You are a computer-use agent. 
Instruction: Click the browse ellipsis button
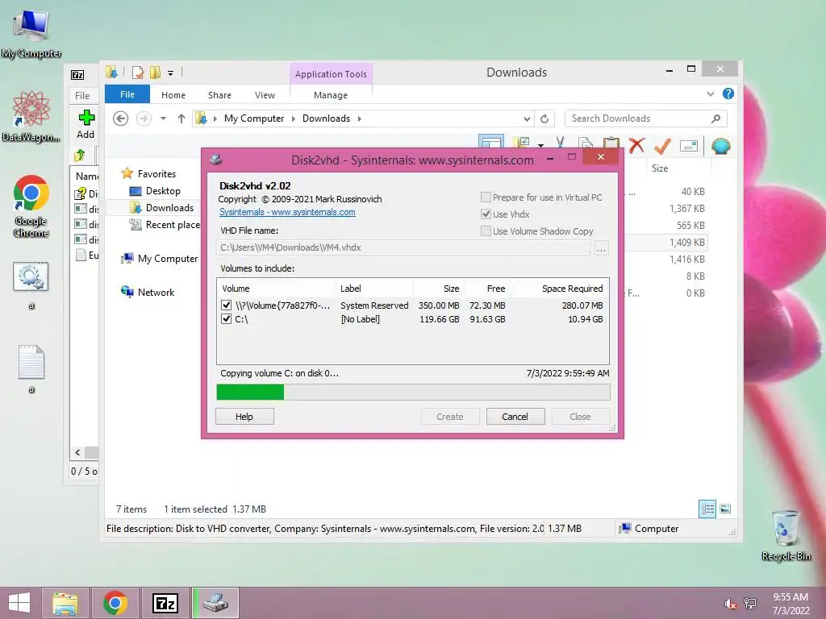601,248
